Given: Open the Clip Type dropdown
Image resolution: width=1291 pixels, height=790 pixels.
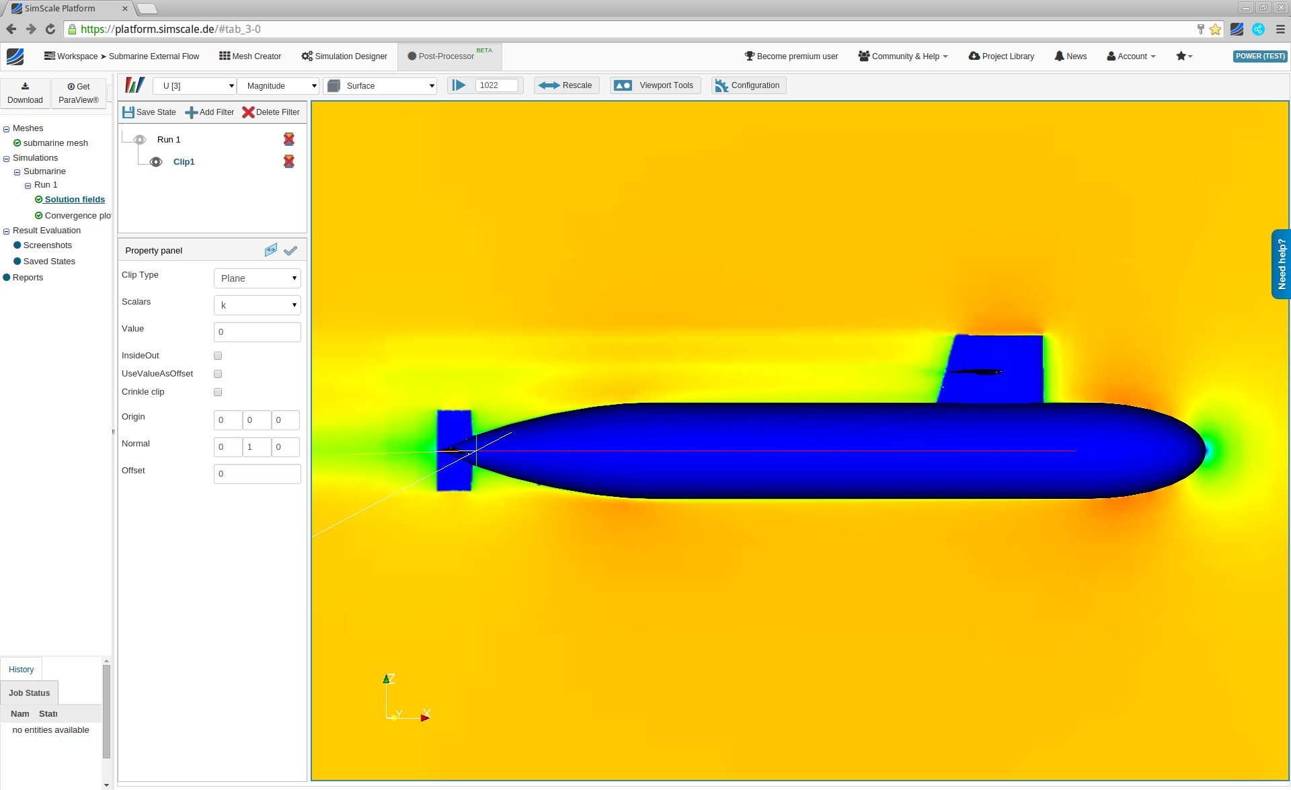Looking at the screenshot, I should click(x=257, y=278).
